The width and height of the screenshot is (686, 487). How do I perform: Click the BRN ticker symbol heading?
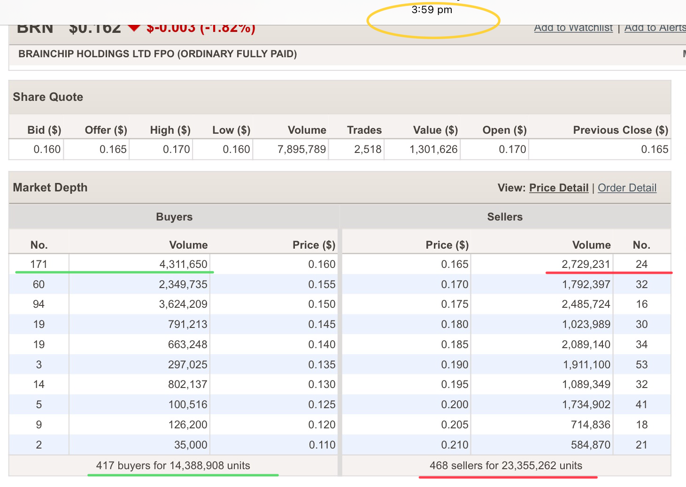tap(35, 29)
